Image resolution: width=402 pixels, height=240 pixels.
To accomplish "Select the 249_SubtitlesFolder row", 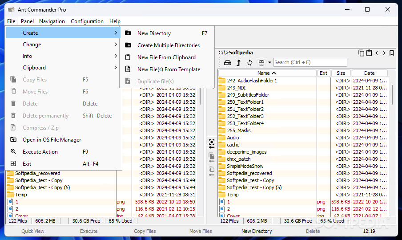I will tap(303, 95).
